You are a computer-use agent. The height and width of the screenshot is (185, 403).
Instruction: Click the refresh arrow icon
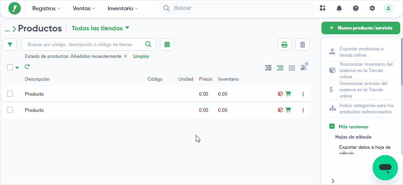point(27,67)
